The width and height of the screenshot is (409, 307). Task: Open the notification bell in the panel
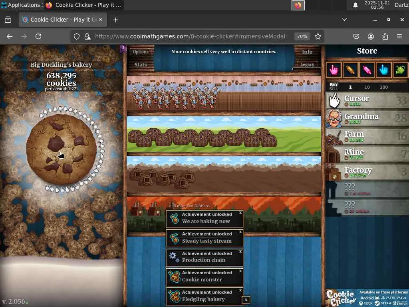coord(355,5)
